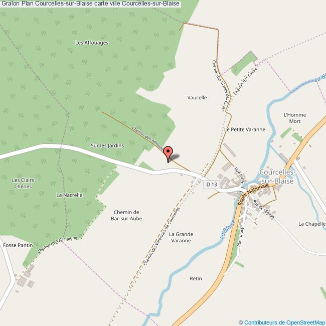Click the La Chapelle label
Viewport: 326px width, 326px height.
click(x=312, y=224)
